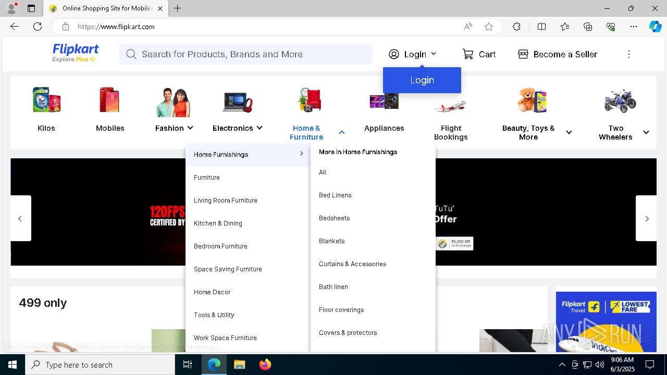Open the Beauty, Toys teddy bear image
Viewport: 667px width, 375px height.
pyautogui.click(x=532, y=100)
